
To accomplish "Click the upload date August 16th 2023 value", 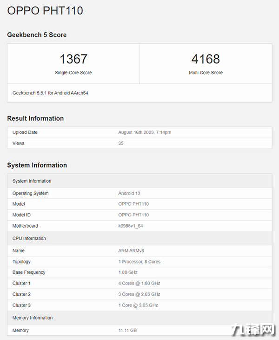I will point(145,132).
